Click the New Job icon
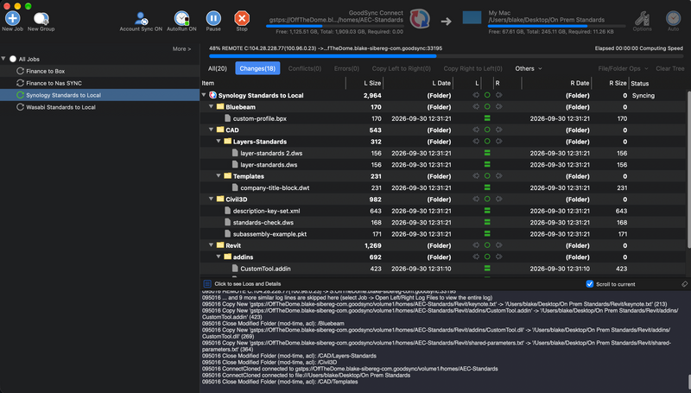The image size is (691, 393). tap(12, 18)
